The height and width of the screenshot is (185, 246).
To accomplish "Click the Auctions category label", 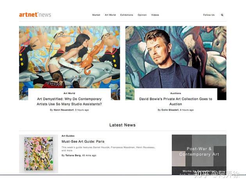I will point(176,93).
